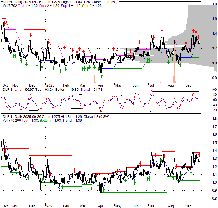Click the 100 level on oscillator axis
The width and height of the screenshot is (218, 208).
pyautogui.click(x=214, y=90)
